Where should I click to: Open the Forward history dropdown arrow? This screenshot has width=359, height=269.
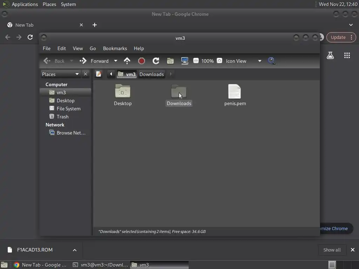point(116,61)
